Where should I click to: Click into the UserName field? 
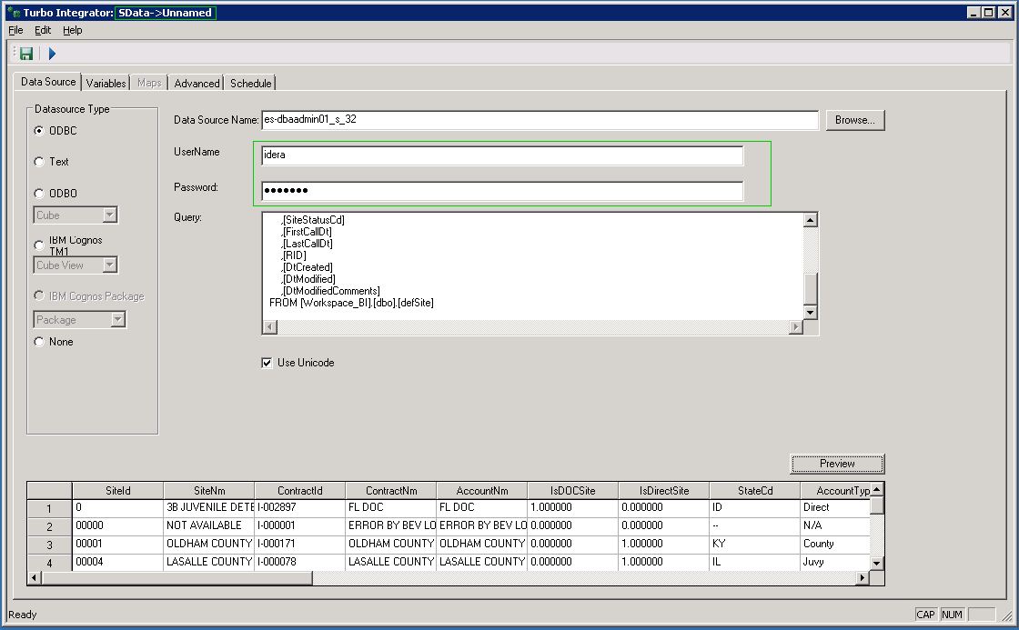click(502, 155)
